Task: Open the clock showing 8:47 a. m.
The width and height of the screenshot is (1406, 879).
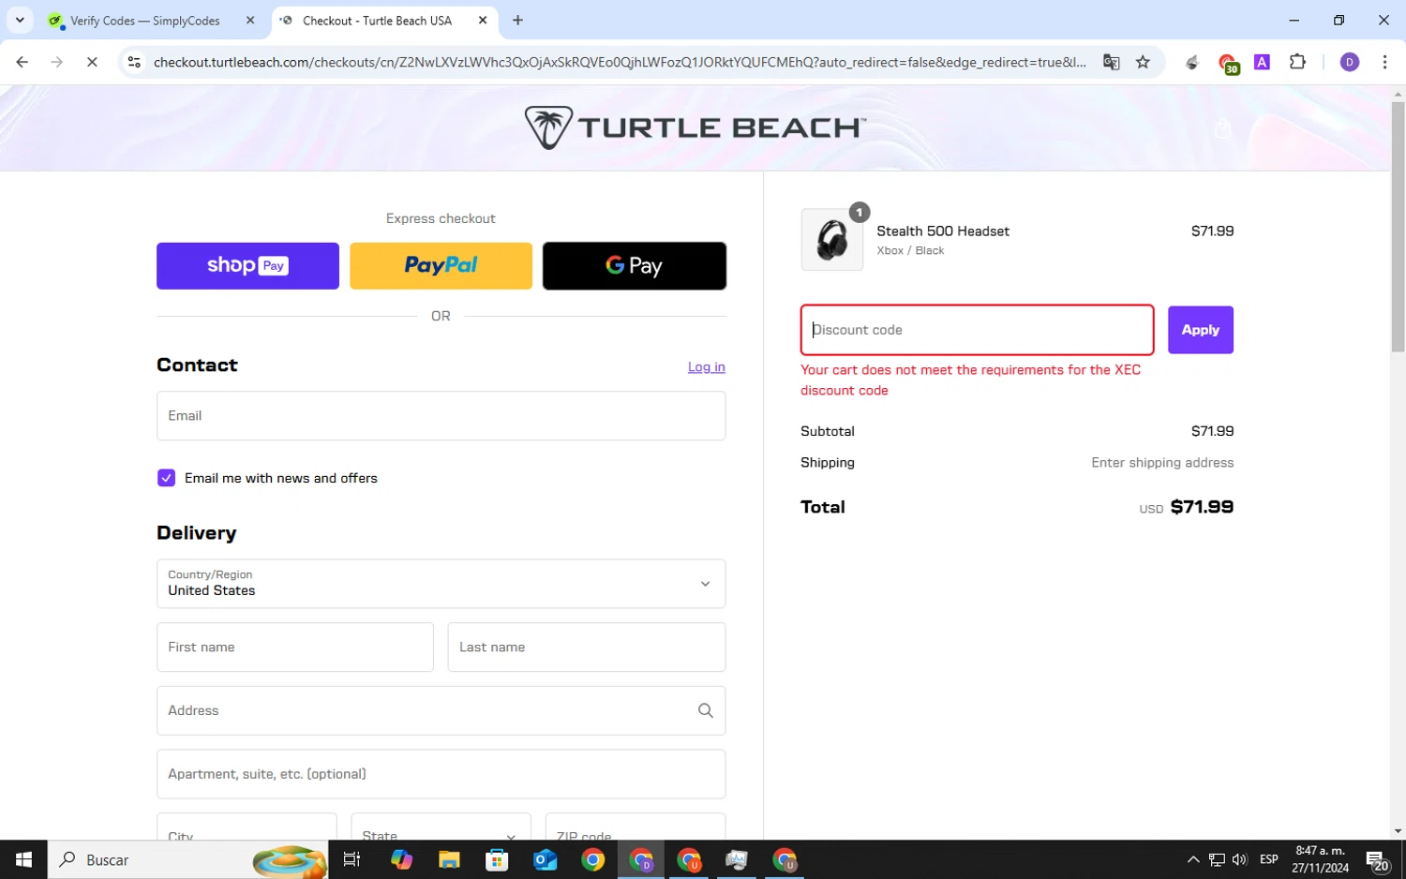Action: [1320, 859]
